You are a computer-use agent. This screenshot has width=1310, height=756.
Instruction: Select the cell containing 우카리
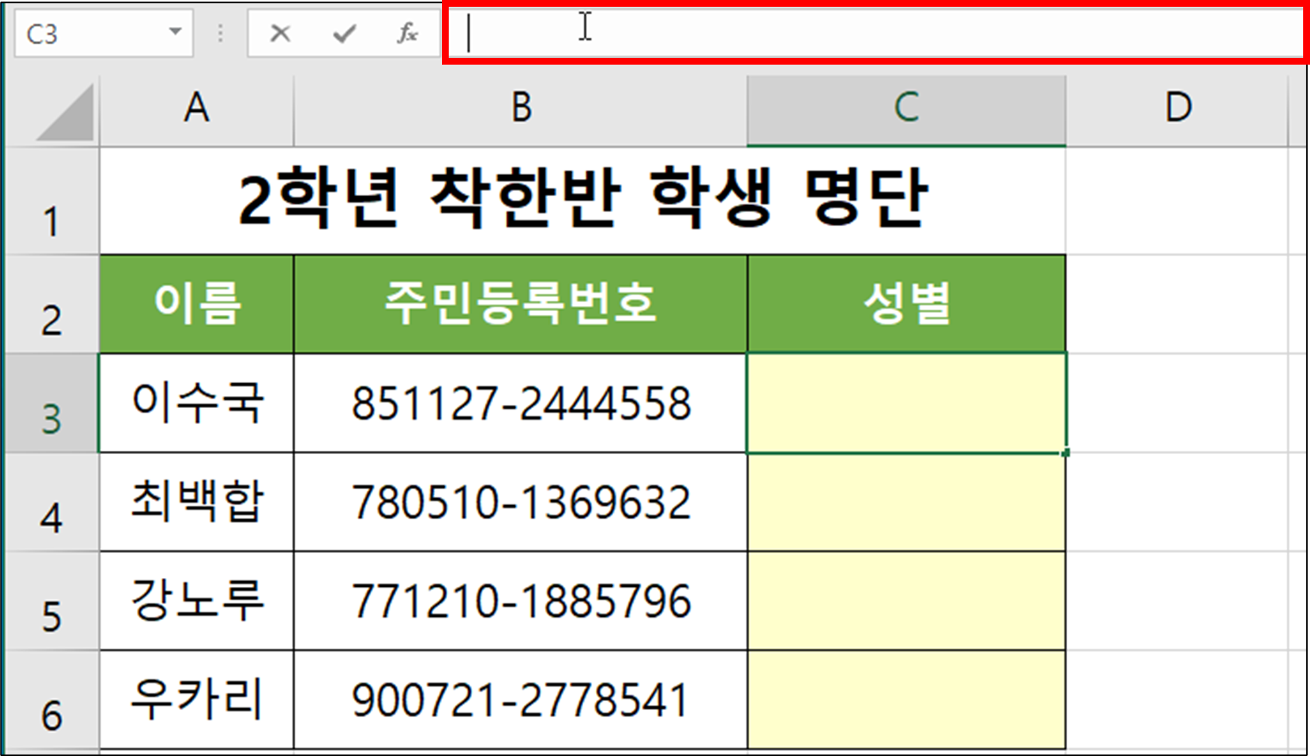click(x=197, y=700)
